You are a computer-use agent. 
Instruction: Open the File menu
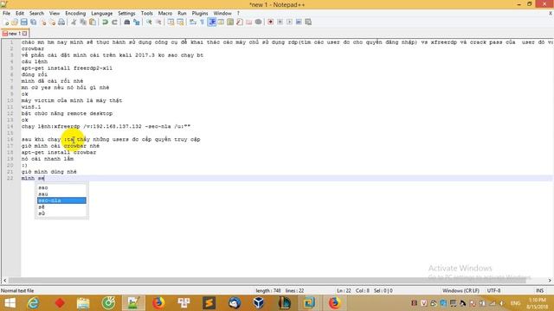coord(6,14)
